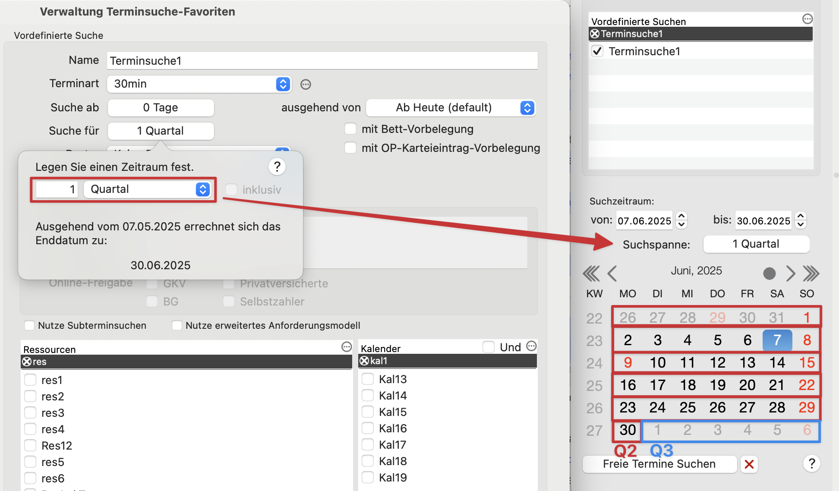Select calendar week 25 label
The image size is (839, 491).
[594, 386]
